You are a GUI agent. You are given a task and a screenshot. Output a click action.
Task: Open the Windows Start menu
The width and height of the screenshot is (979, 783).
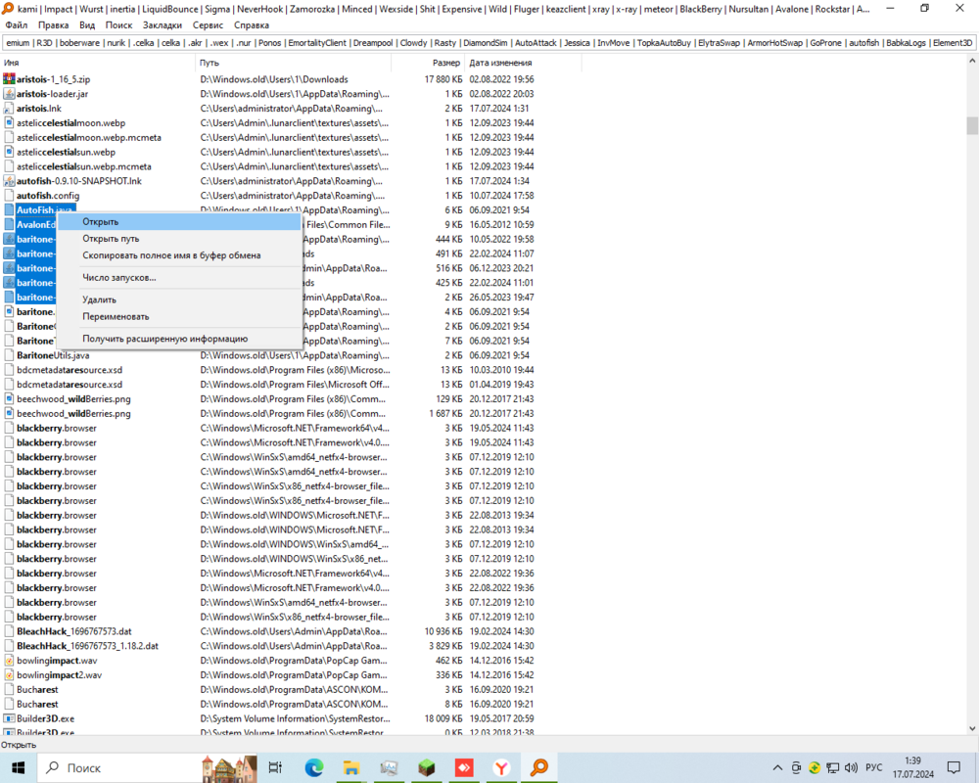[x=18, y=767]
